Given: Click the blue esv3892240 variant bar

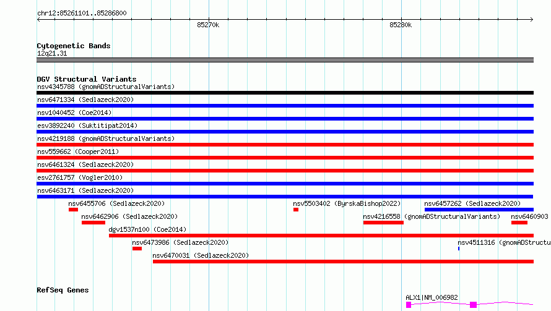Looking at the screenshot, I should (285, 132).
